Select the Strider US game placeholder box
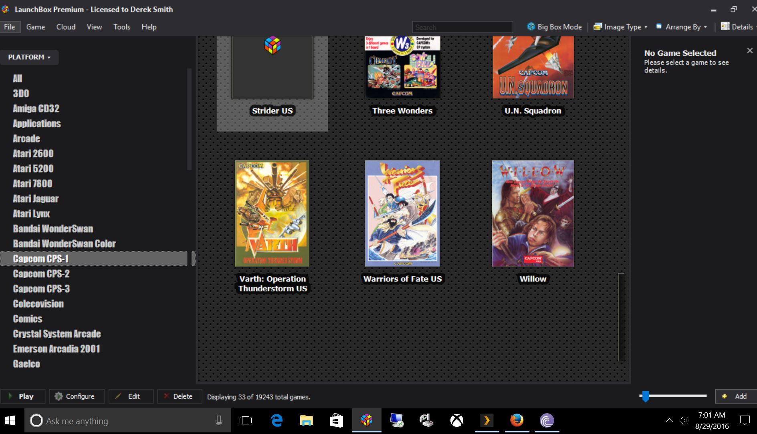 pyautogui.click(x=273, y=67)
